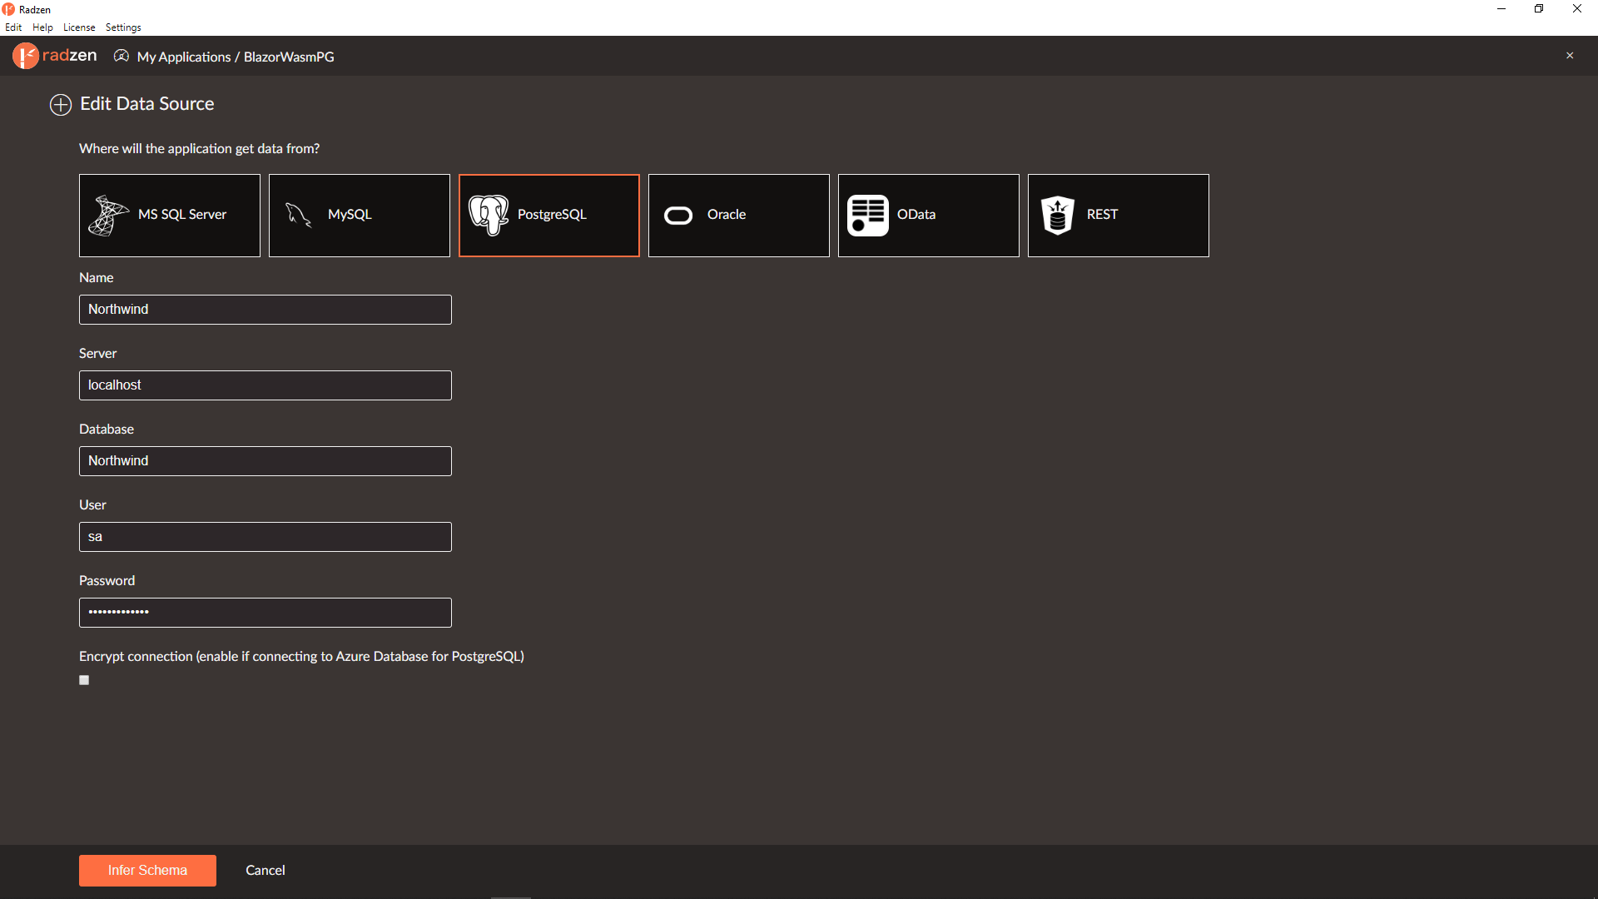Image resolution: width=1598 pixels, height=899 pixels.
Task: Click the Radzen logo in header
Action: [55, 56]
